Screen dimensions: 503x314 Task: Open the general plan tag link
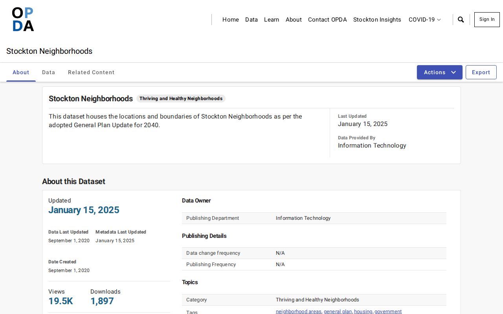(x=338, y=311)
